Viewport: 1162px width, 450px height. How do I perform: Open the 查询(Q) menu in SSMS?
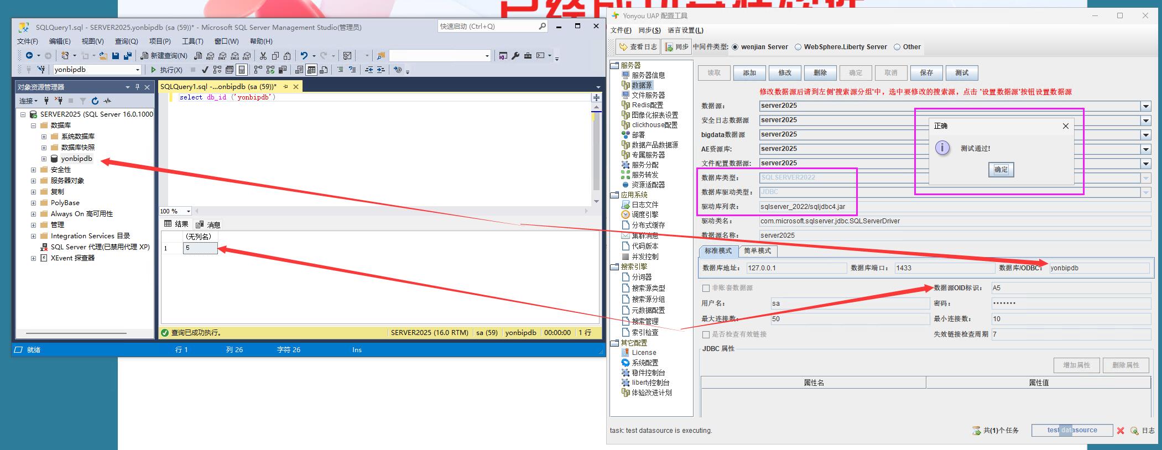coord(126,41)
